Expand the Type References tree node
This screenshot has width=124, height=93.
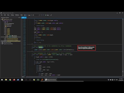point(4,24)
